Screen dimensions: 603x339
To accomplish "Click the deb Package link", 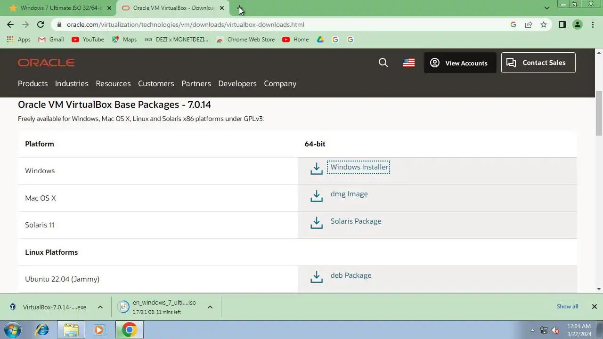I will (x=351, y=275).
